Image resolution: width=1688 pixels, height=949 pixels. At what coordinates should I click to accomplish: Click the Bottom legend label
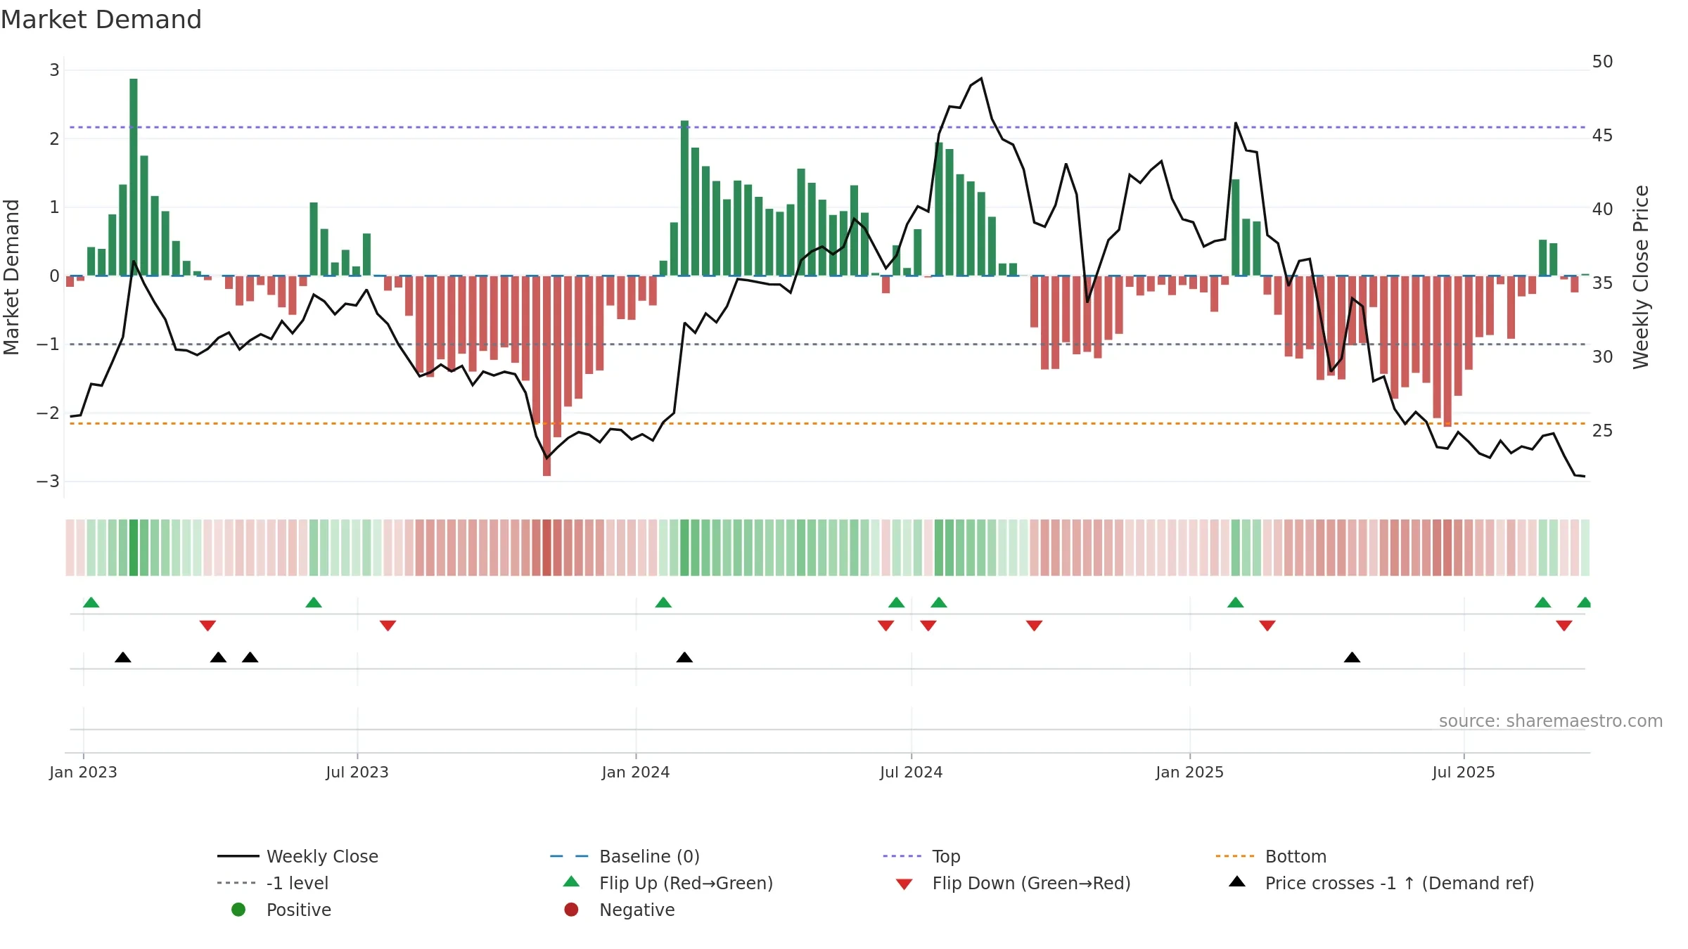[1296, 856]
